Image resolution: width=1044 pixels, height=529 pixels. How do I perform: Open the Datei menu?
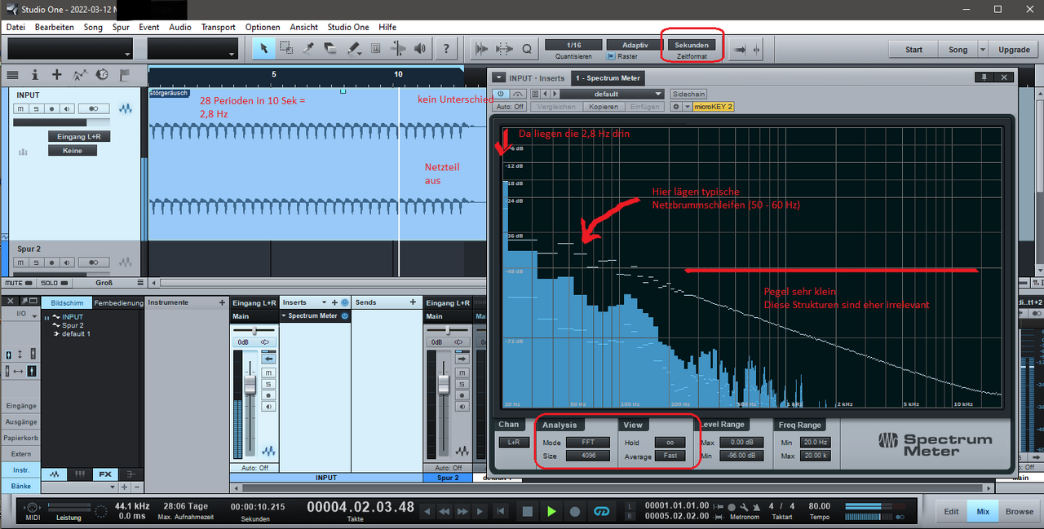coord(15,27)
